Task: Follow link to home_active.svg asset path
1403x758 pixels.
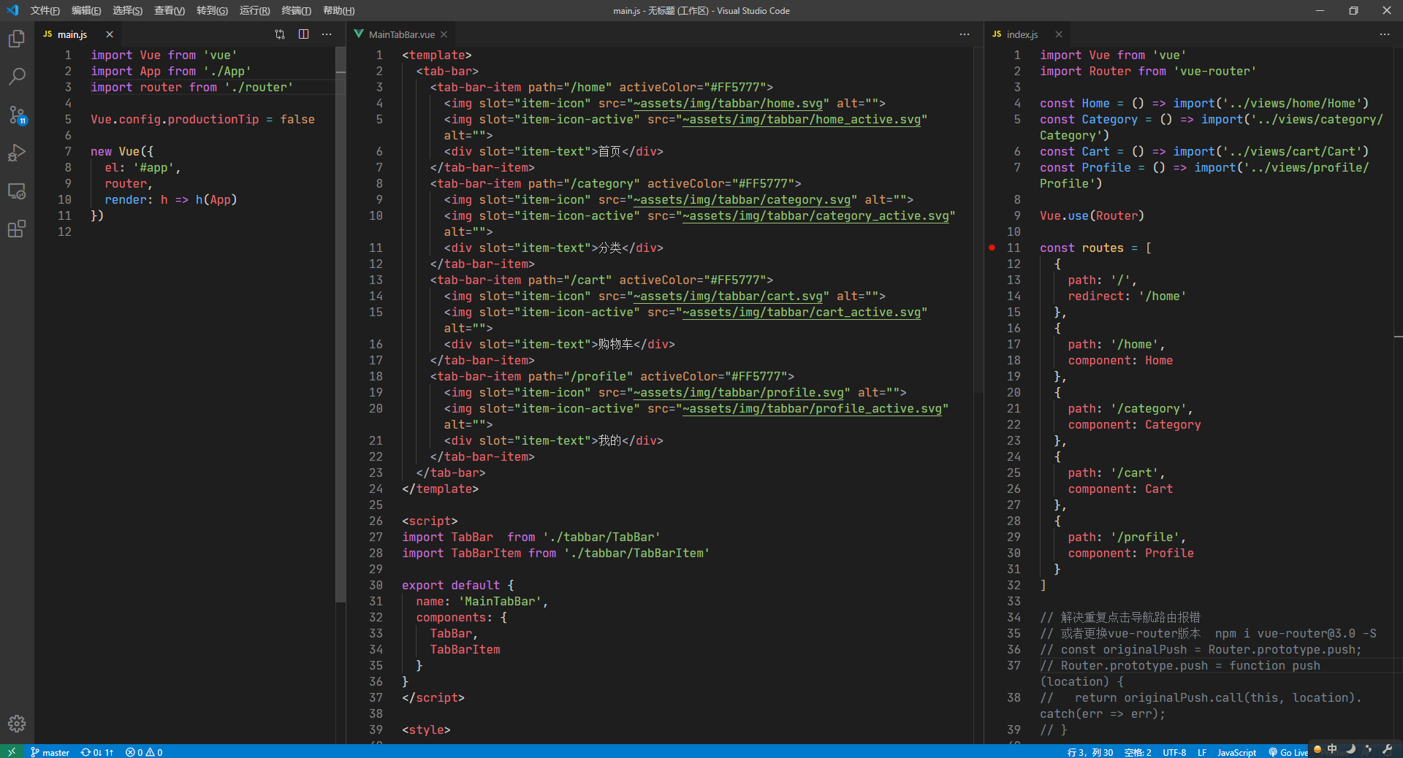Action: pyautogui.click(x=802, y=119)
